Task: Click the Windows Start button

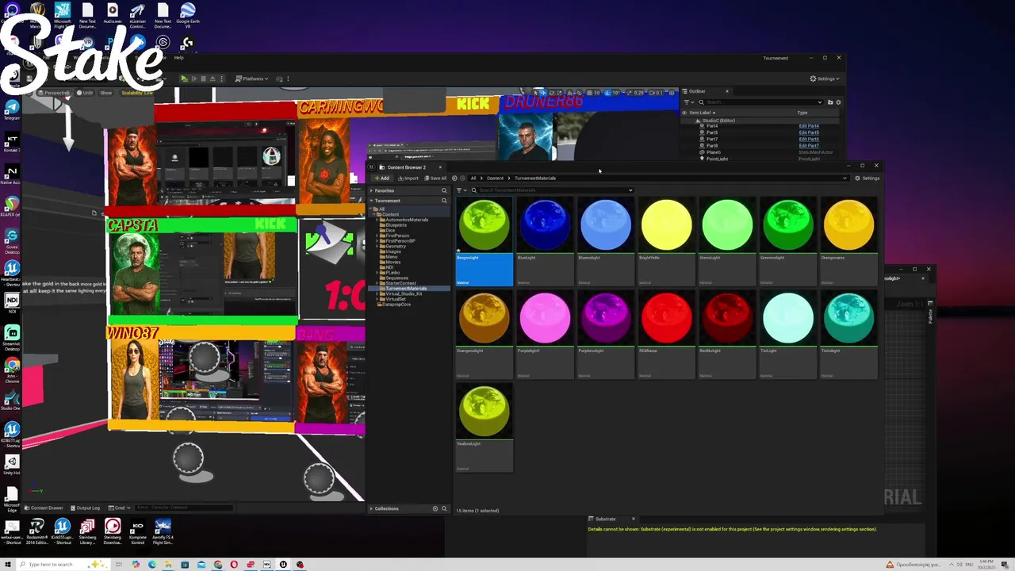Action: tap(8, 565)
